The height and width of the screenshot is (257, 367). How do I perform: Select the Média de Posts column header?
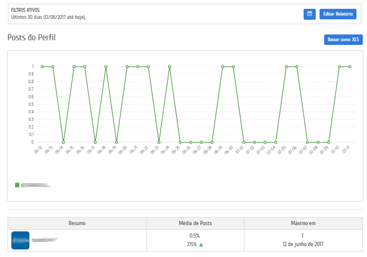195,223
